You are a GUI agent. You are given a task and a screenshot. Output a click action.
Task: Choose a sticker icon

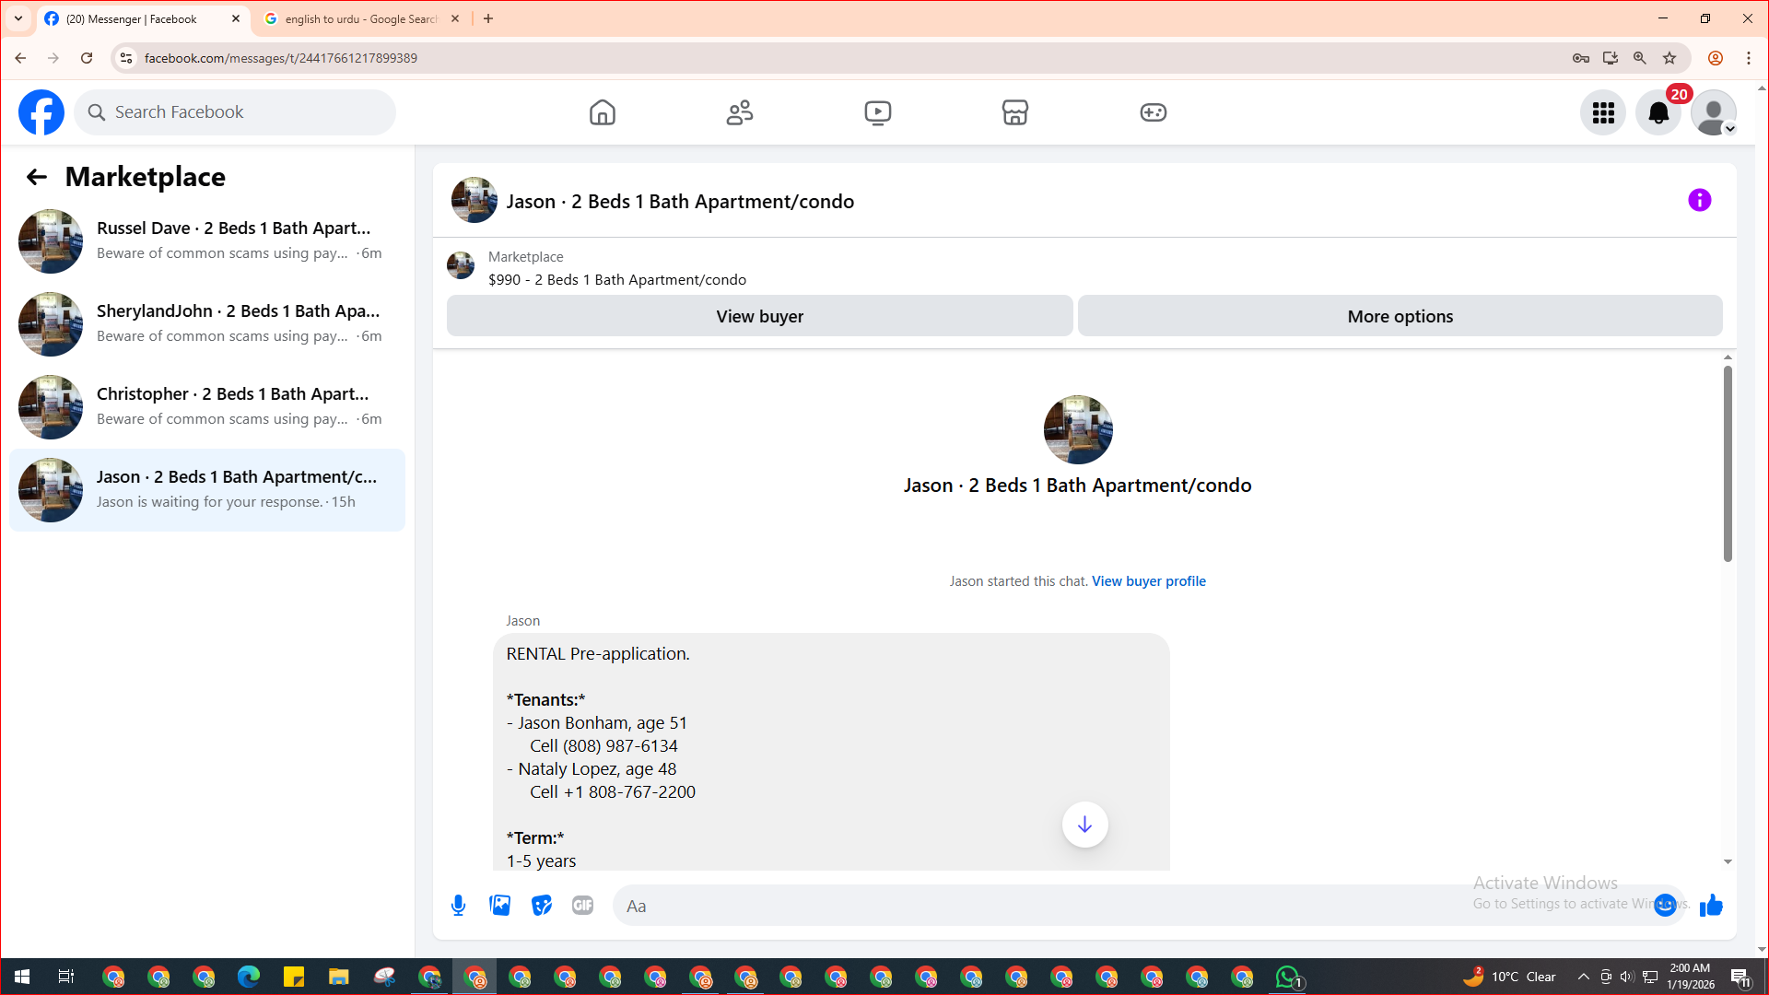[x=542, y=906]
